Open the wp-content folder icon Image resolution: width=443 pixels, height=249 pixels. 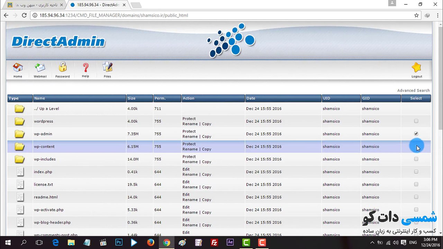20,147
